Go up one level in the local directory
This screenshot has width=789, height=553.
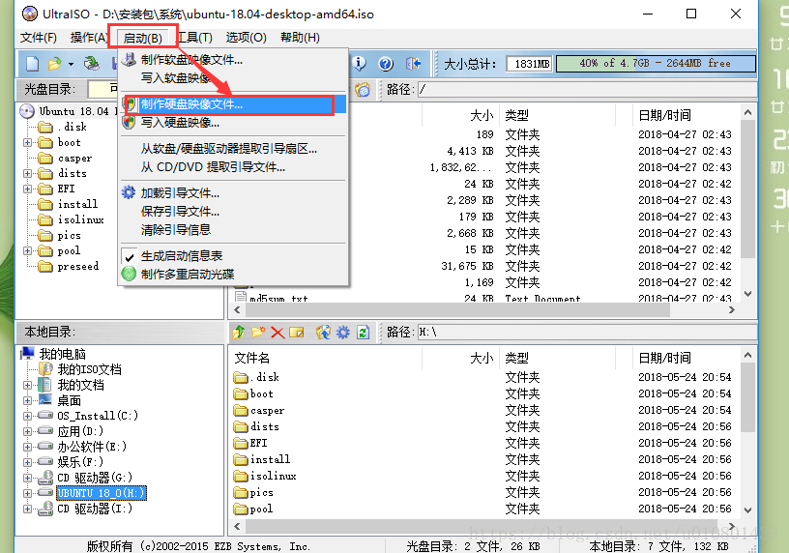pyautogui.click(x=239, y=333)
